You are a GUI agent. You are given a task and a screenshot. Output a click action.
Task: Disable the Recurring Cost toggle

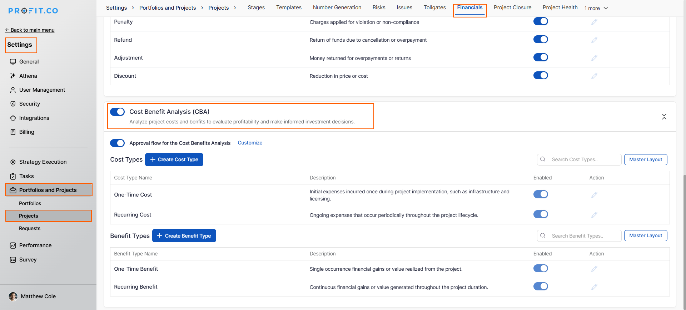(541, 214)
